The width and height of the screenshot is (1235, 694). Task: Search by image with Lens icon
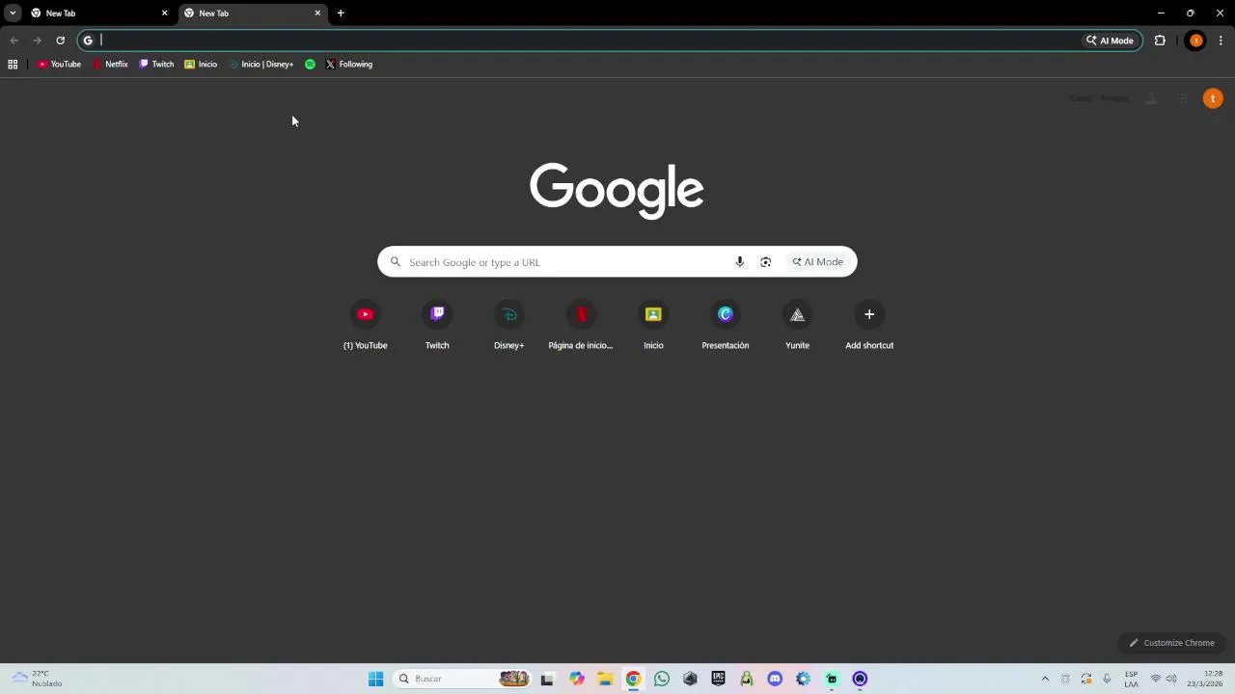tap(766, 262)
